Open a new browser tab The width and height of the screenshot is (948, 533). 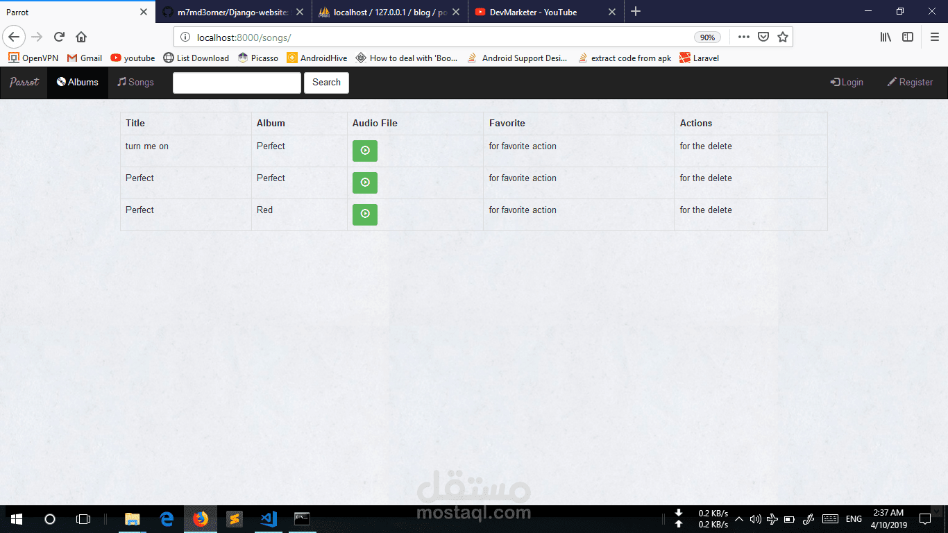click(636, 12)
